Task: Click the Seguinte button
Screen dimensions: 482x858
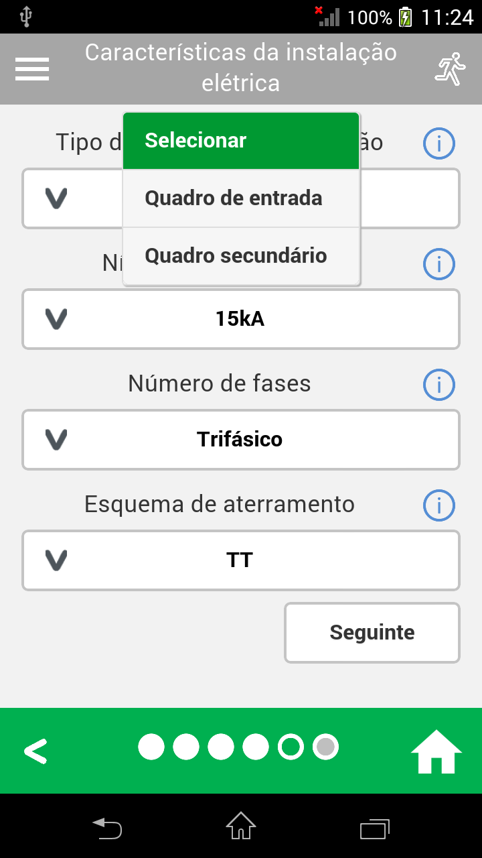Action: pyautogui.click(x=372, y=633)
